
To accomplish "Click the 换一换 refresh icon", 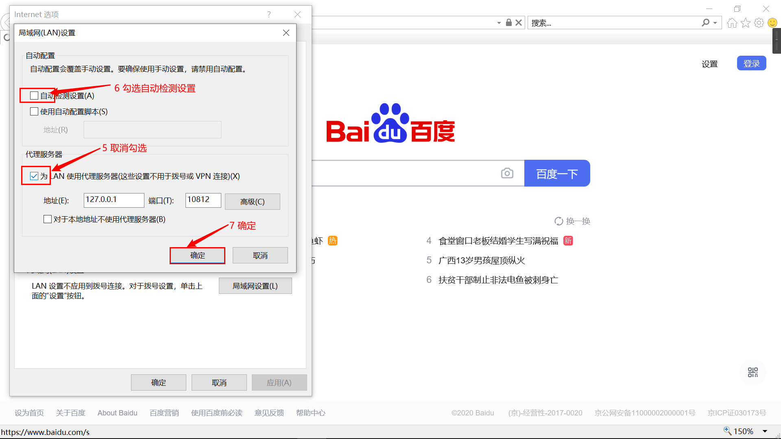I will point(559,221).
